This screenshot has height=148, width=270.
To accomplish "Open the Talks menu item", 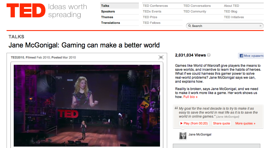I will [x=105, y=6].
